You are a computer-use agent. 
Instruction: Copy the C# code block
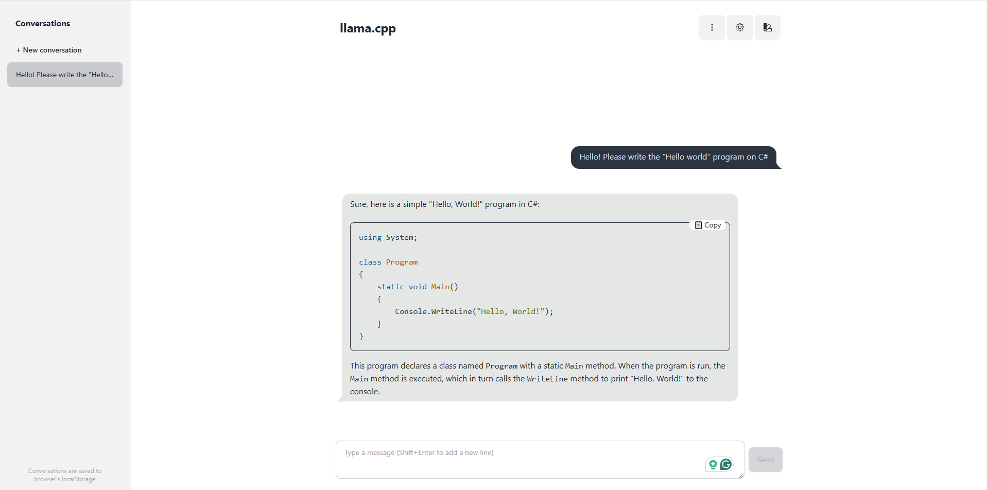click(x=708, y=225)
